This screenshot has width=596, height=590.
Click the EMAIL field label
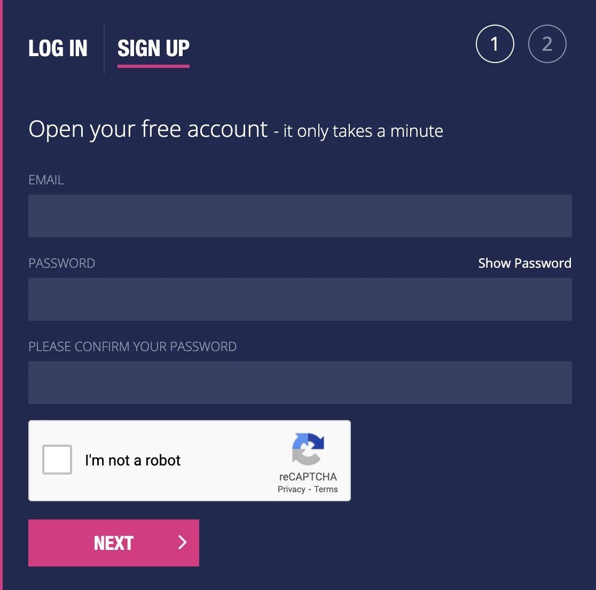pos(46,180)
